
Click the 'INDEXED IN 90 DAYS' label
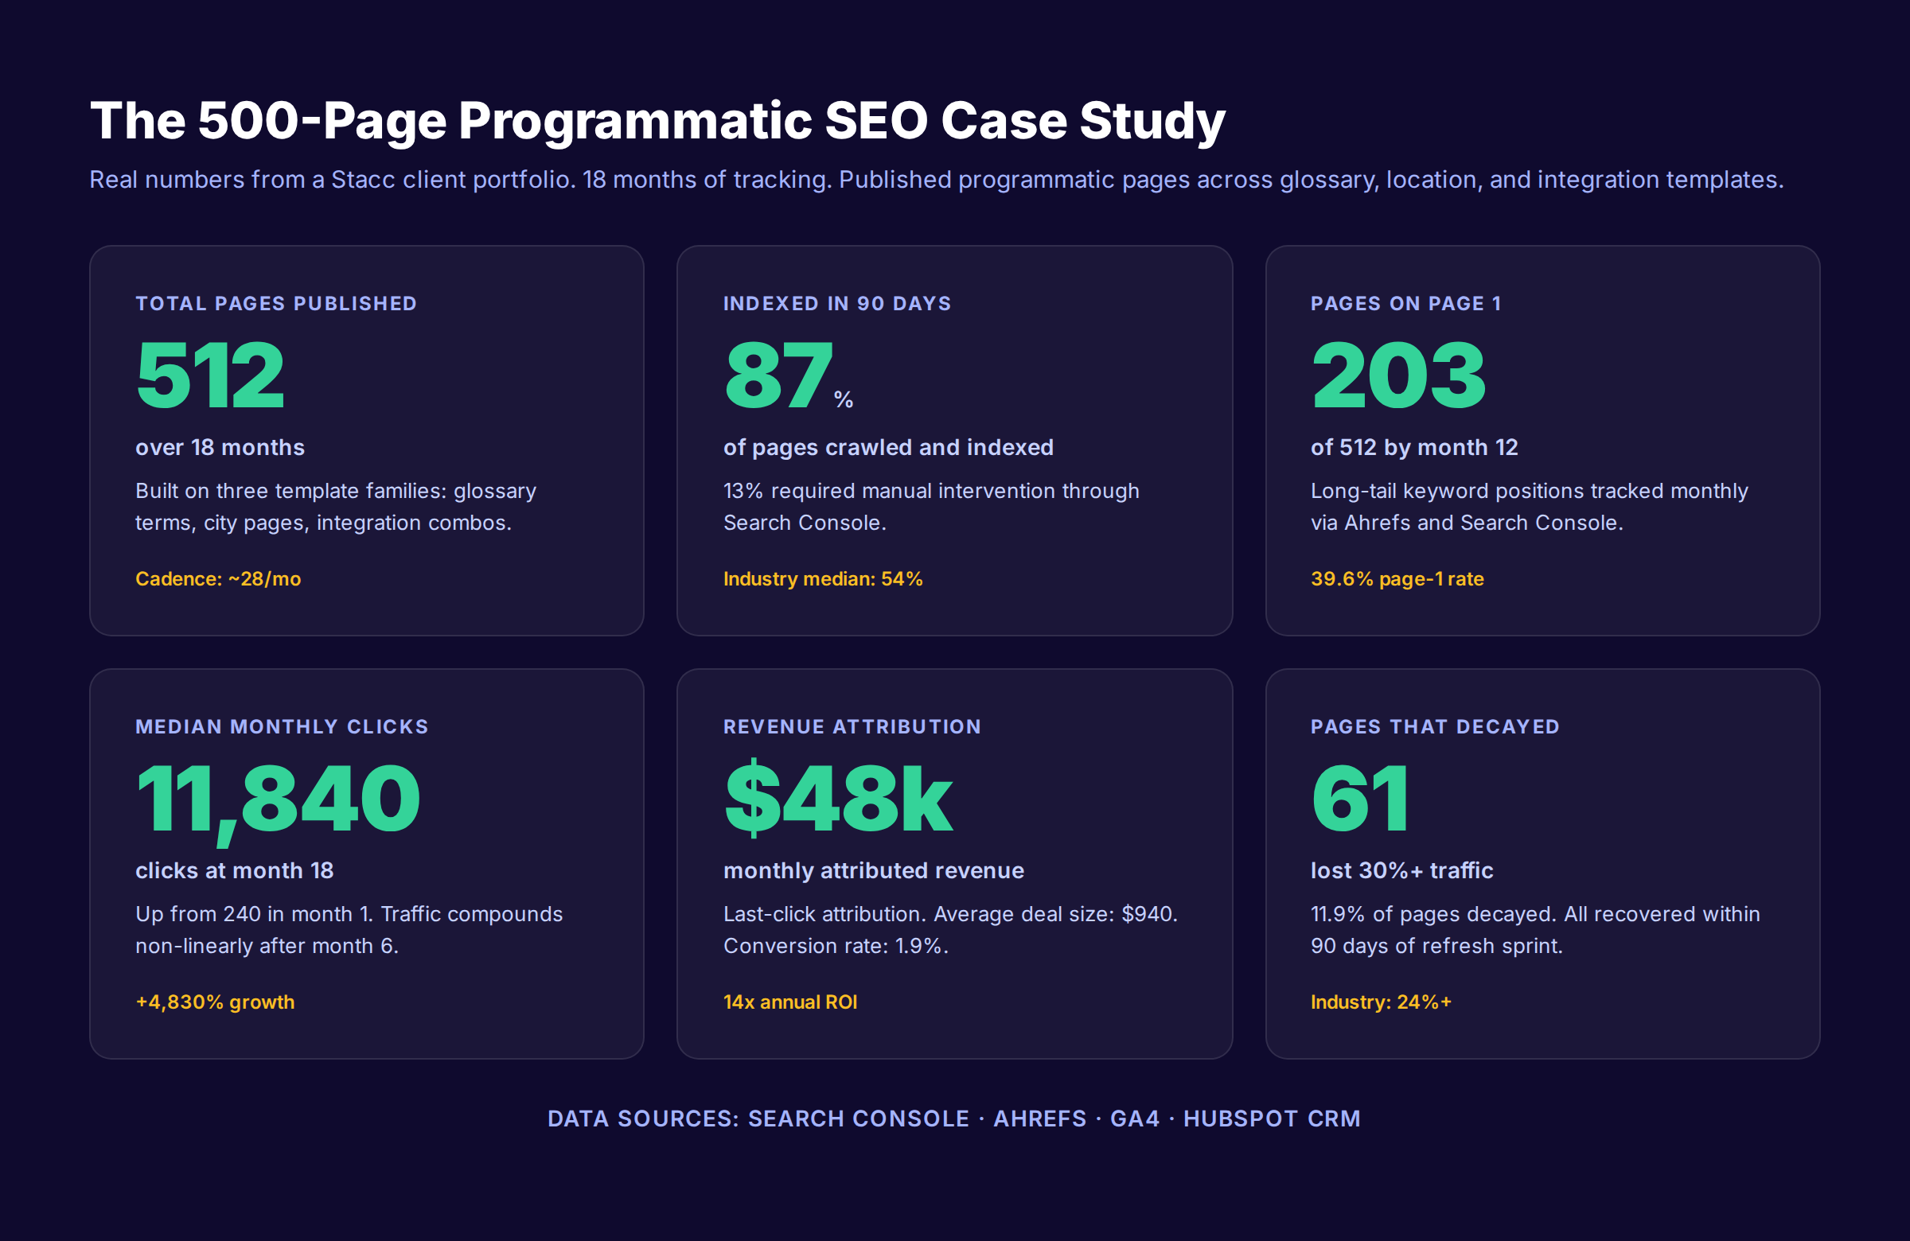(x=837, y=303)
